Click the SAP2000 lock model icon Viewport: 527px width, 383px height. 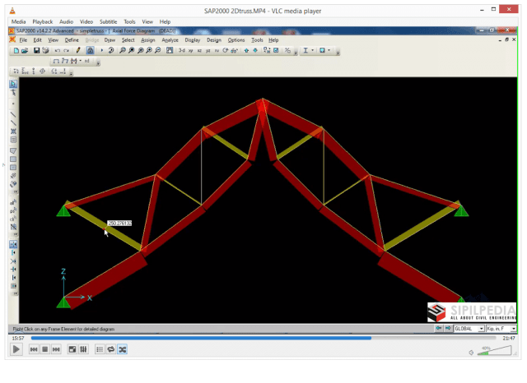(x=89, y=50)
